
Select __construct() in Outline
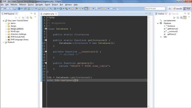click(172, 31)
